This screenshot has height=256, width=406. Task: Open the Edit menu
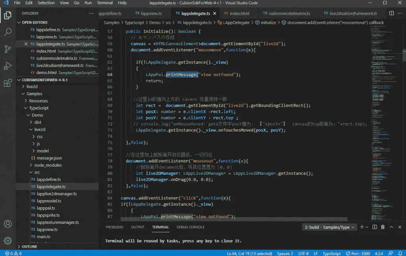coord(29,3)
